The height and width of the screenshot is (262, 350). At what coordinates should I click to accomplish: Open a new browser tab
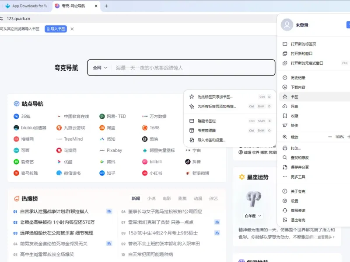[106, 6]
